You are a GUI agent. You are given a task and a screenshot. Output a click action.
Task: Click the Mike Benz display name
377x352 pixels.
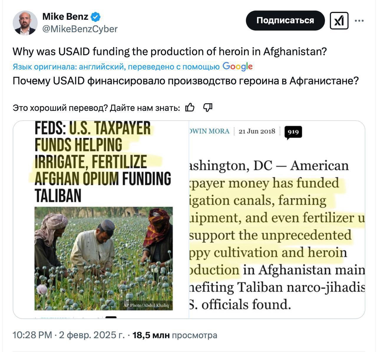[65, 16]
